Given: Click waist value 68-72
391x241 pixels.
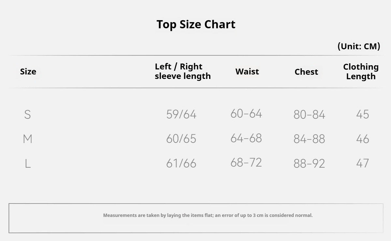Looking at the screenshot, I should (246, 162).
